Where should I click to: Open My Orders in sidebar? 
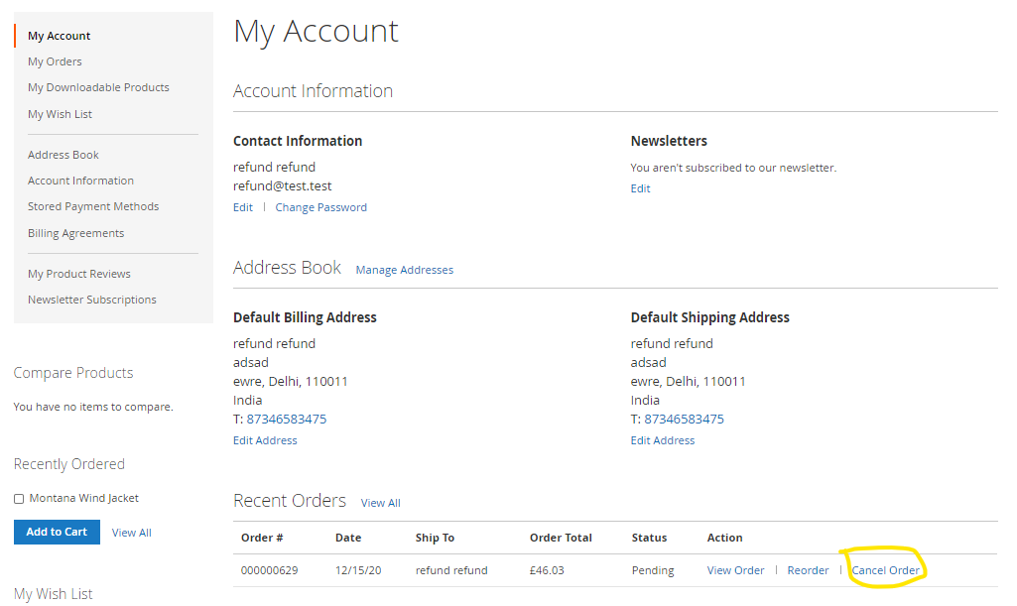tap(55, 61)
